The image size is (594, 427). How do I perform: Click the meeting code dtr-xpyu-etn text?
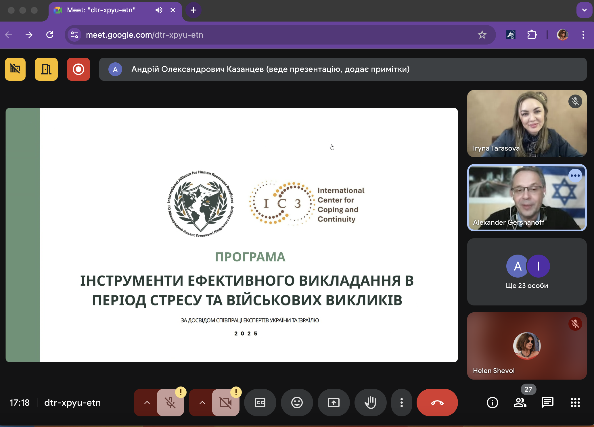[72, 403]
